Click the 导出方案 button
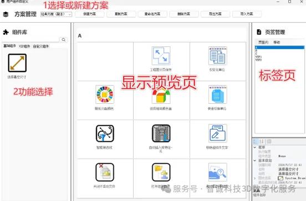The image size is (306, 201). click(x=215, y=14)
